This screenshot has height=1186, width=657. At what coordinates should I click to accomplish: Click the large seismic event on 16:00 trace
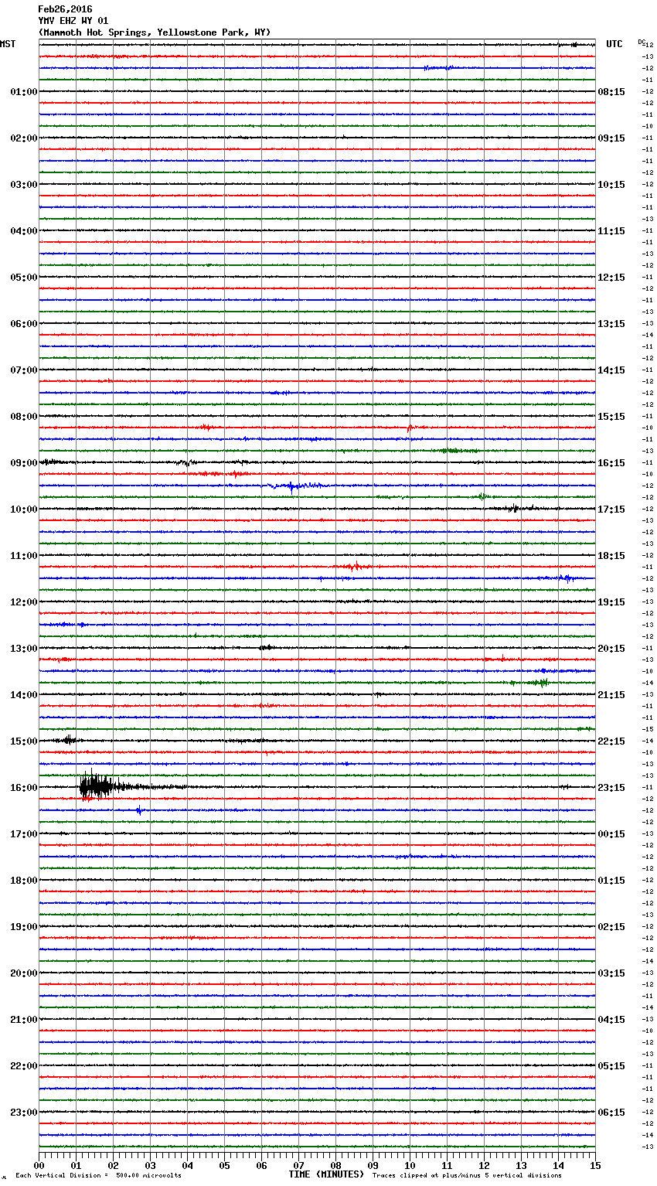pos(97,787)
